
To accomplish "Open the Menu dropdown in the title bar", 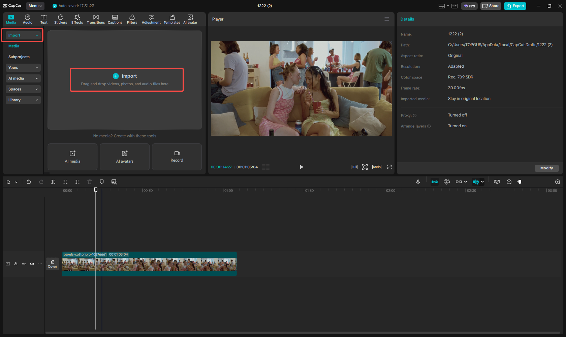I will click(35, 6).
